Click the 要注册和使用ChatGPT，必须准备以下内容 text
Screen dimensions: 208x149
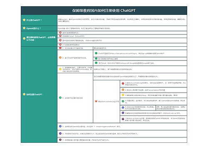pyautogui.click(x=41, y=38)
